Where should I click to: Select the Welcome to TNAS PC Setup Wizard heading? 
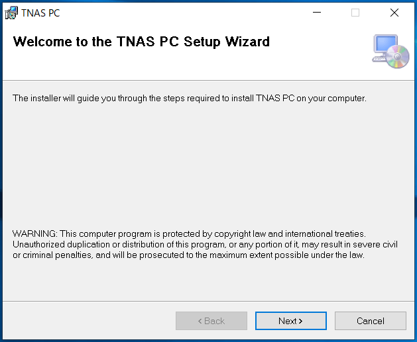click(x=141, y=42)
